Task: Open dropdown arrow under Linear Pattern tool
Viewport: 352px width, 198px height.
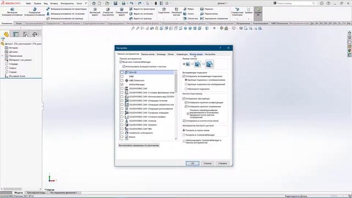Action: (177, 19)
